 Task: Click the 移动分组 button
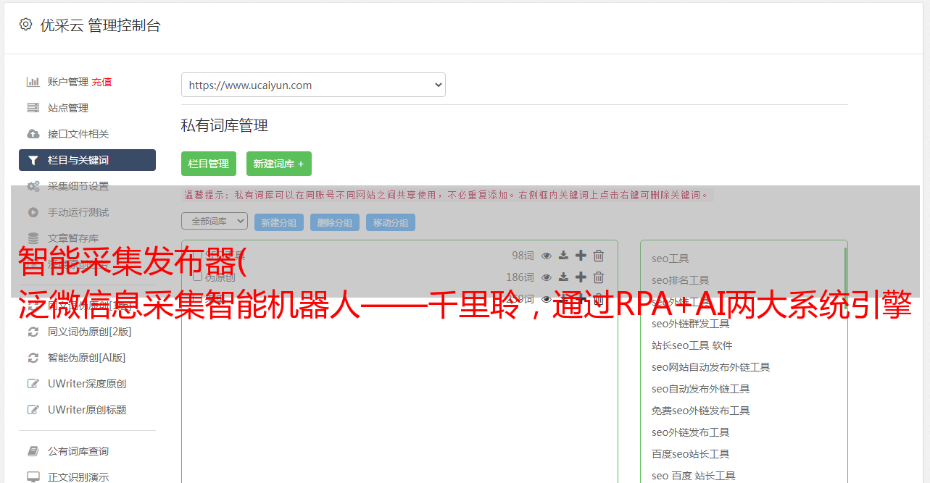(x=391, y=222)
